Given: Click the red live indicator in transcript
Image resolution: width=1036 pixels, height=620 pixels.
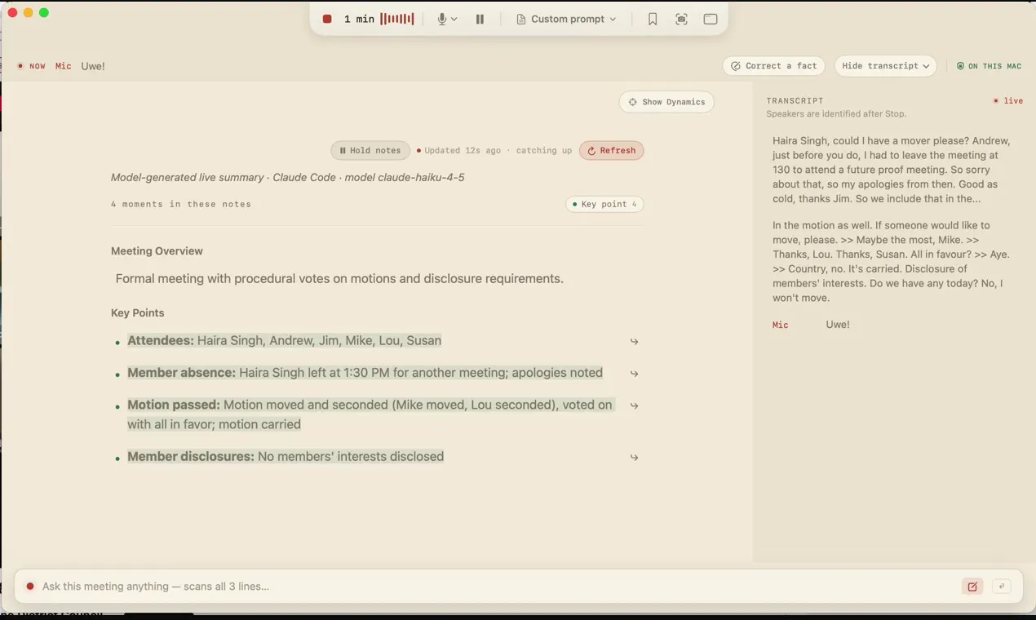Looking at the screenshot, I should (1007, 100).
